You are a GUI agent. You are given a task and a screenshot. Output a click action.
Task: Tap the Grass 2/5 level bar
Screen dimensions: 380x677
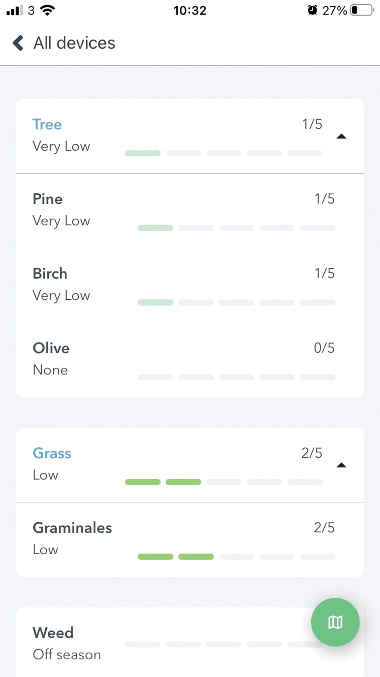[224, 482]
